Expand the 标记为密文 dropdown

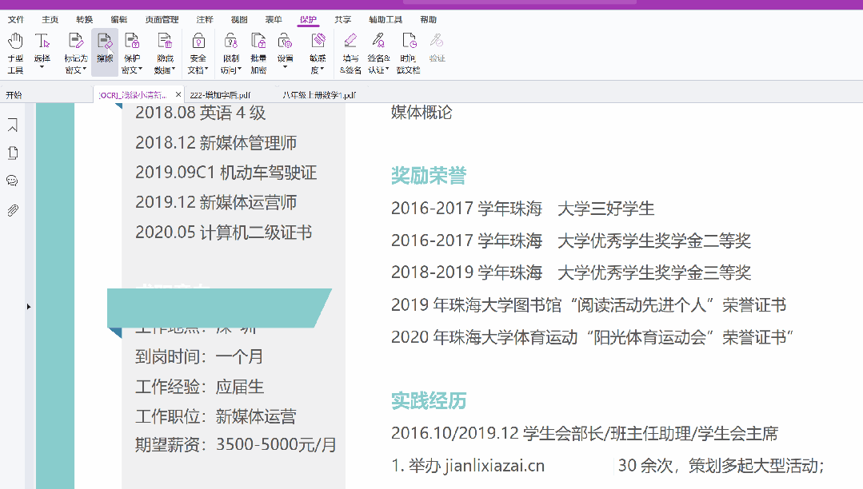[x=76, y=70]
